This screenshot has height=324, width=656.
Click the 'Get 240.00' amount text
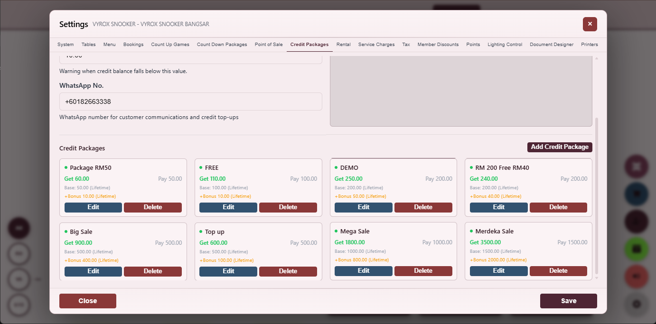(484, 179)
